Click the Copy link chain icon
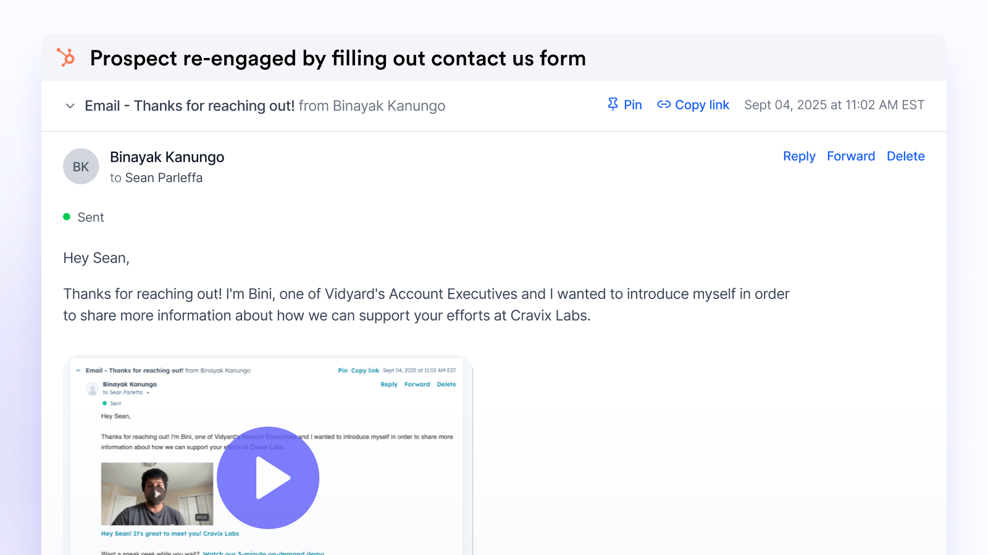988x555 pixels. click(x=664, y=105)
